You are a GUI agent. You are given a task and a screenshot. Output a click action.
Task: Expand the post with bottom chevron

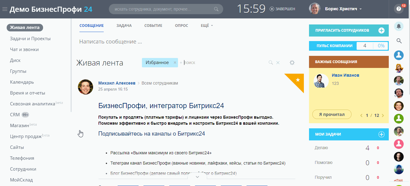(x=197, y=177)
